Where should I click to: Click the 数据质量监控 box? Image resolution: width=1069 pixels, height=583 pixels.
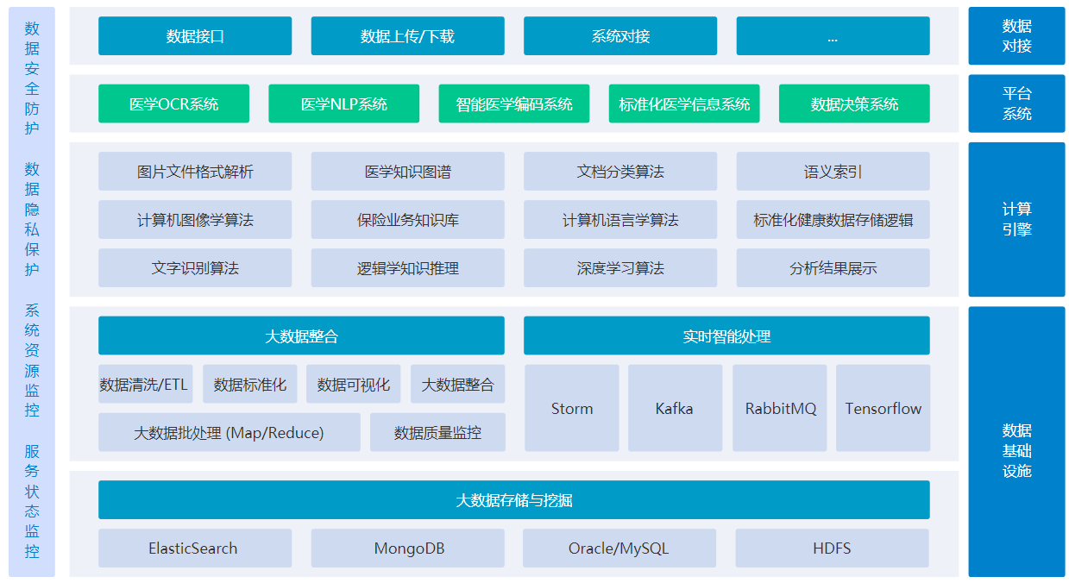click(x=437, y=432)
